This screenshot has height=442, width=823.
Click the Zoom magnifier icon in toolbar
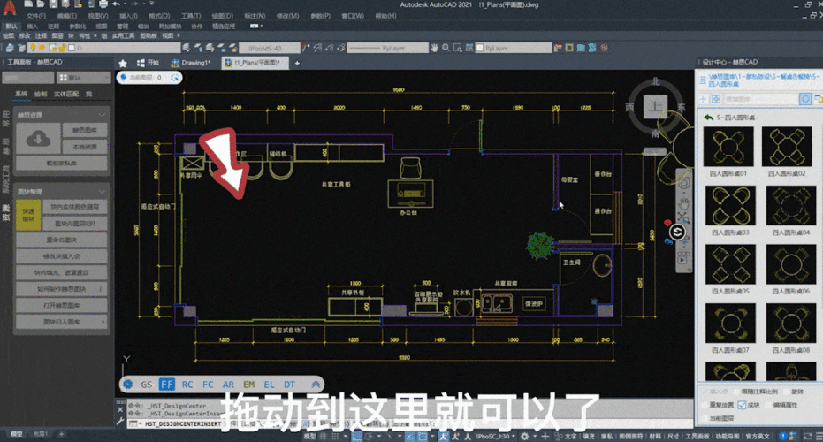(446, 48)
